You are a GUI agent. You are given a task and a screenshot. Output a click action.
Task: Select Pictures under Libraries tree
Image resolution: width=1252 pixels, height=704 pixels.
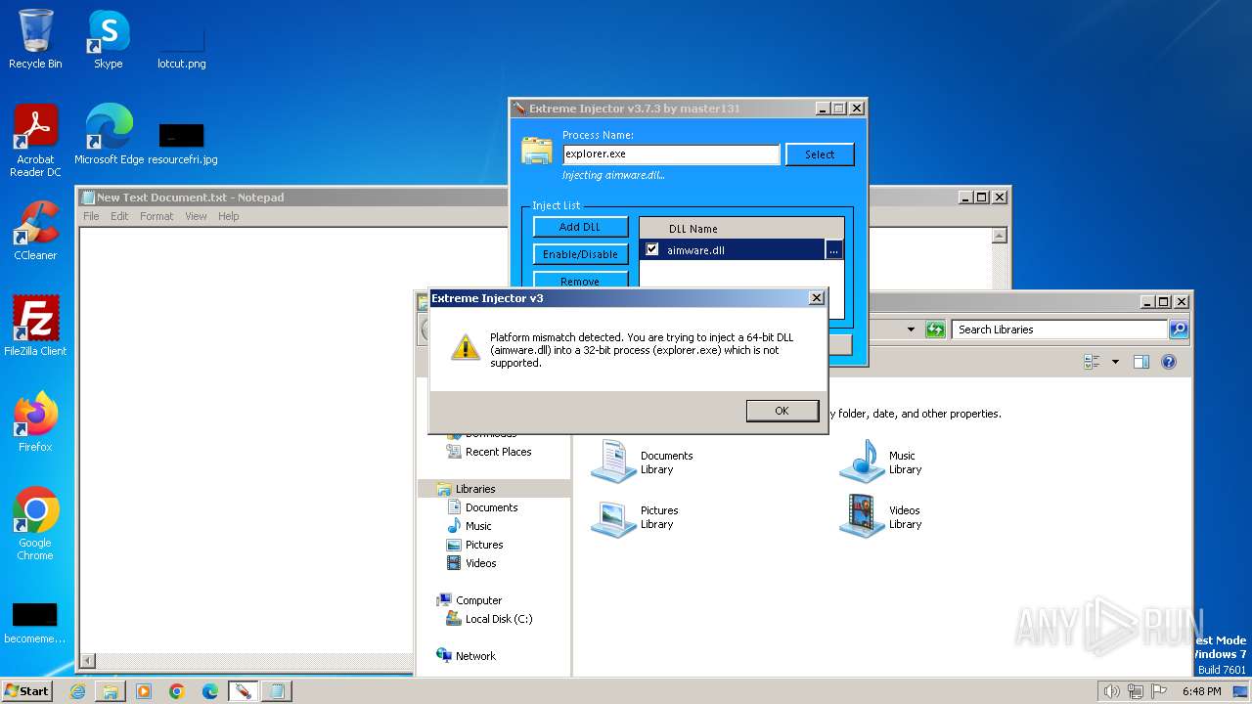484,545
